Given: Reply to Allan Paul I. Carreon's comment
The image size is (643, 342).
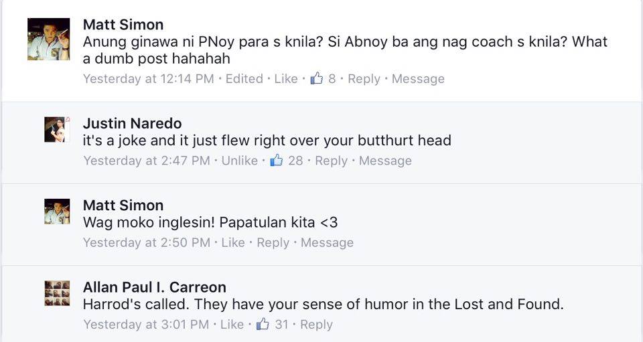Looking at the screenshot, I should [316, 325].
